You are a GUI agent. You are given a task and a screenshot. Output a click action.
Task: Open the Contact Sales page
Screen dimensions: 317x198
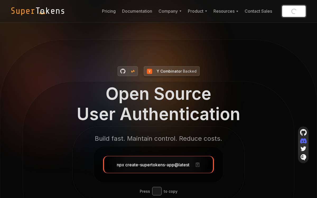258,11
